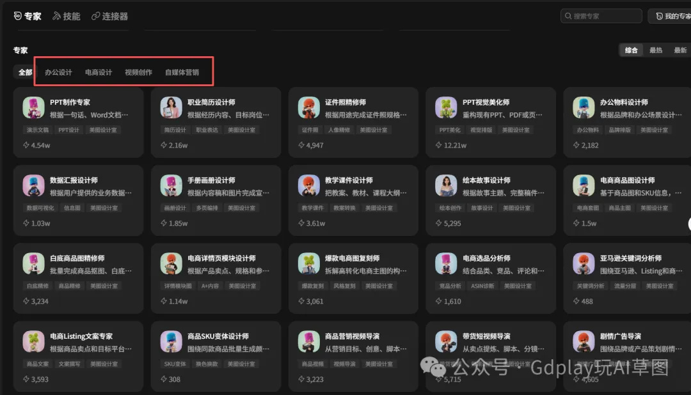Click the 商品SKU变体设计师 avatar icon
Image resolution: width=691 pixels, height=395 pixels.
click(171, 342)
